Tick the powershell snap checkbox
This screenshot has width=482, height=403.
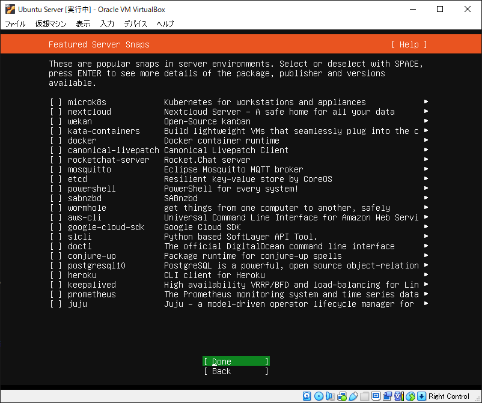click(56, 189)
